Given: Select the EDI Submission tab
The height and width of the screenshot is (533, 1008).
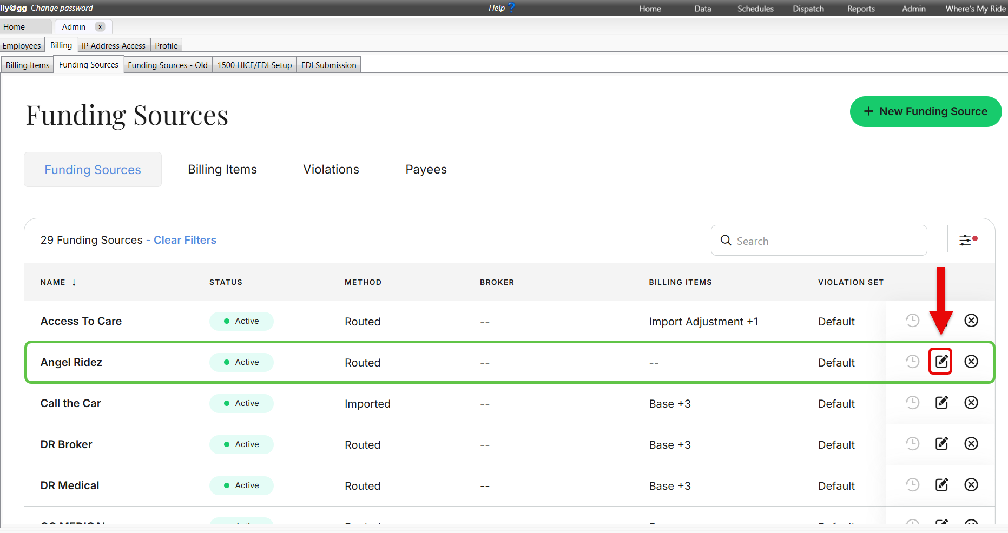Looking at the screenshot, I should pyautogui.click(x=328, y=65).
